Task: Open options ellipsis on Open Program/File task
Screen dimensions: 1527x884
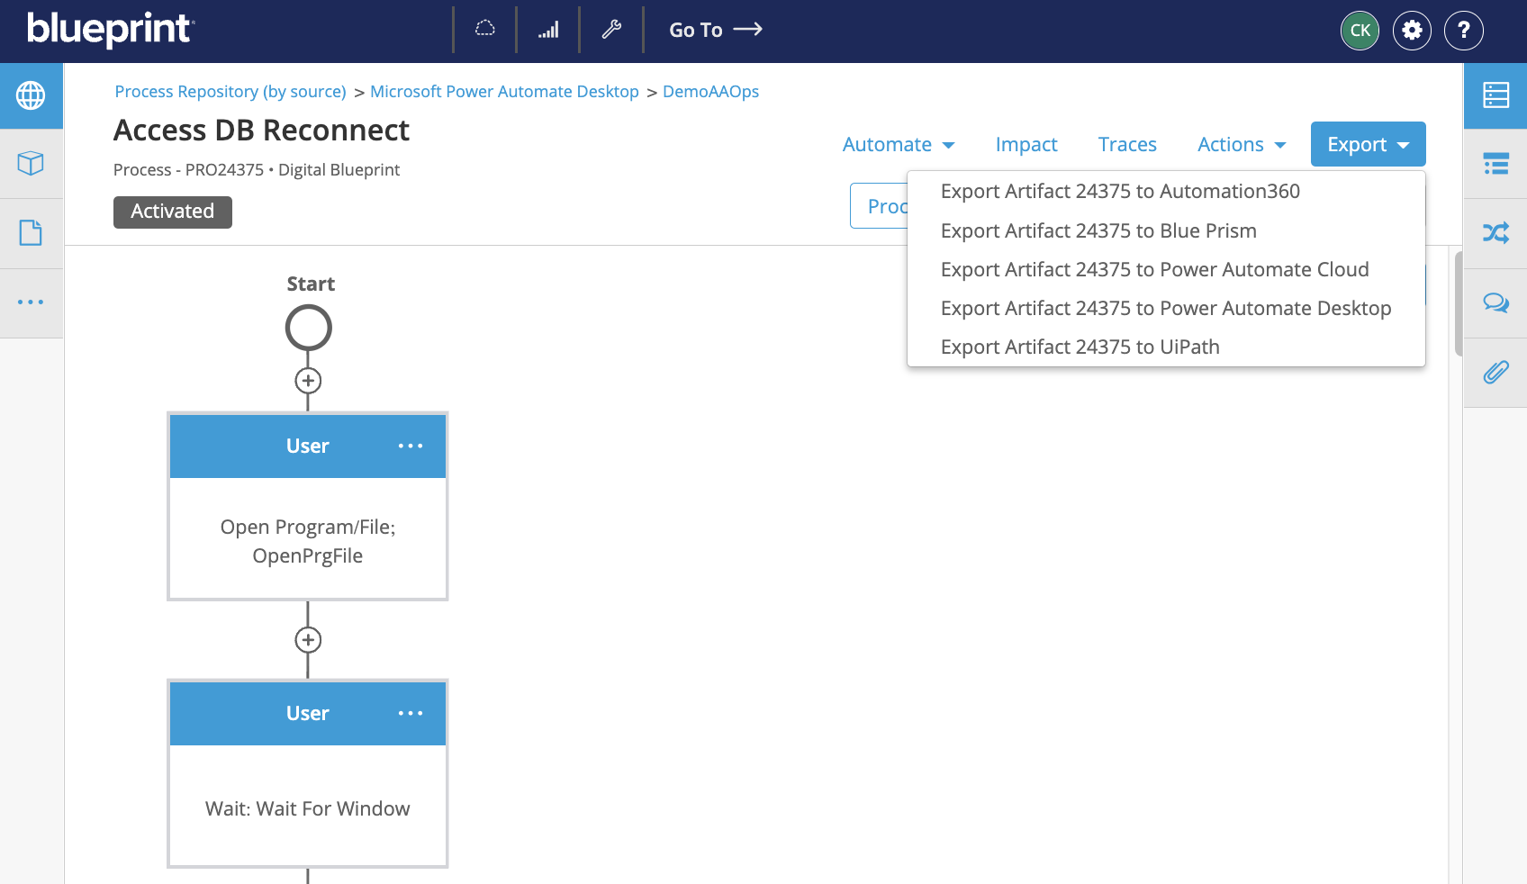Action: tap(411, 447)
